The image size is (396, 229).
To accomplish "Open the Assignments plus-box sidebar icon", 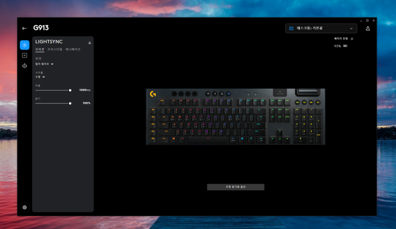I will (x=25, y=55).
